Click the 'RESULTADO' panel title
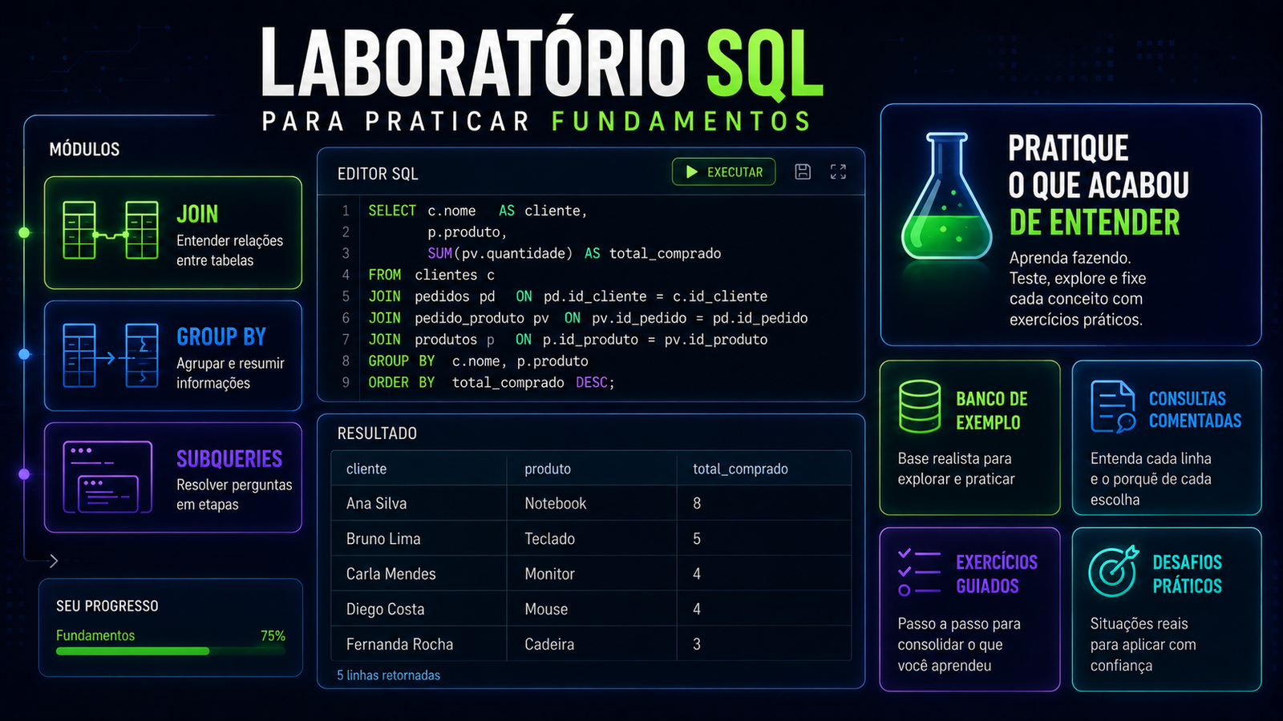Image resolution: width=1283 pixels, height=721 pixels. [x=377, y=433]
